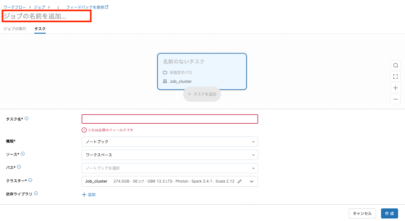This screenshot has width=405, height=221.
Task: Open the ソース dropdown showing ワークスペース
Action: 170,155
